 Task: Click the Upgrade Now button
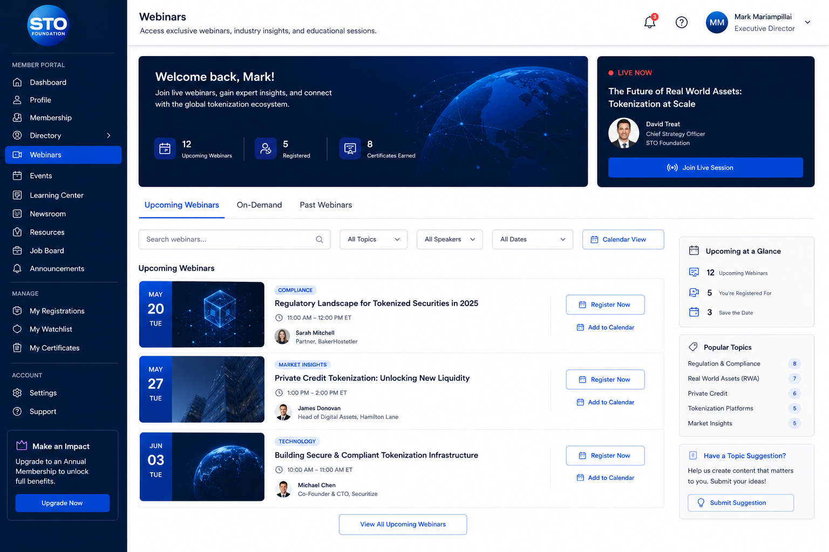(x=63, y=503)
